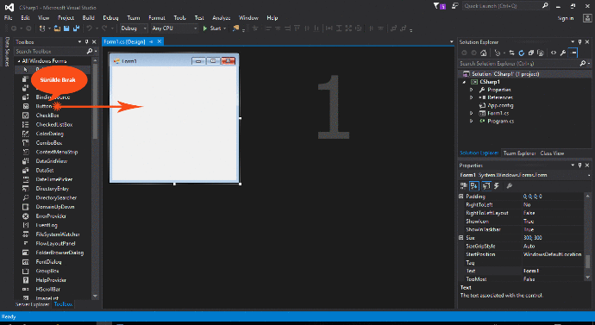Expand the Properties node in Solution Explorer

coord(472,90)
